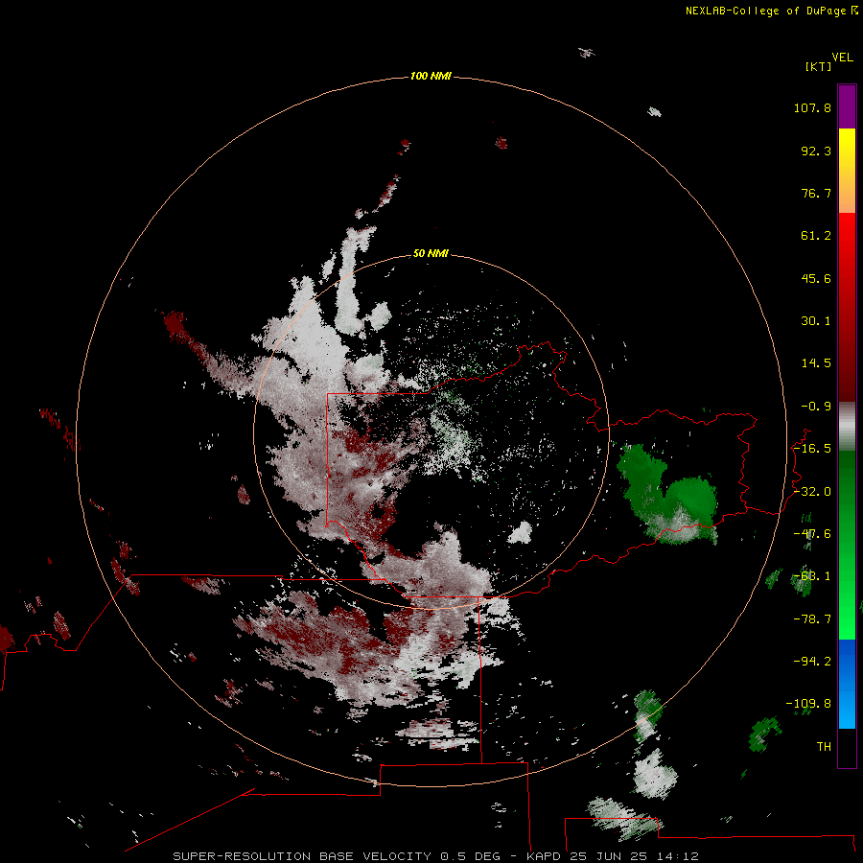Click SUPER-RESOLUTION BASE VELOCITY product title
This screenshot has width=863, height=863.
coord(302,856)
